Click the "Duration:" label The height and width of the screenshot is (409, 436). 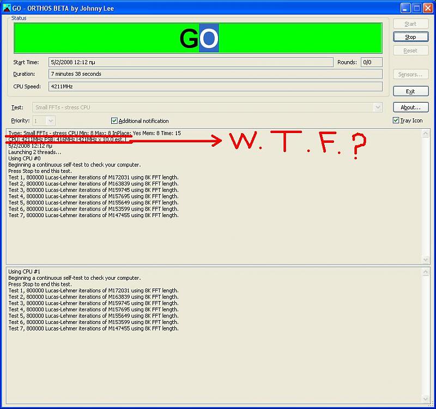[x=24, y=74]
